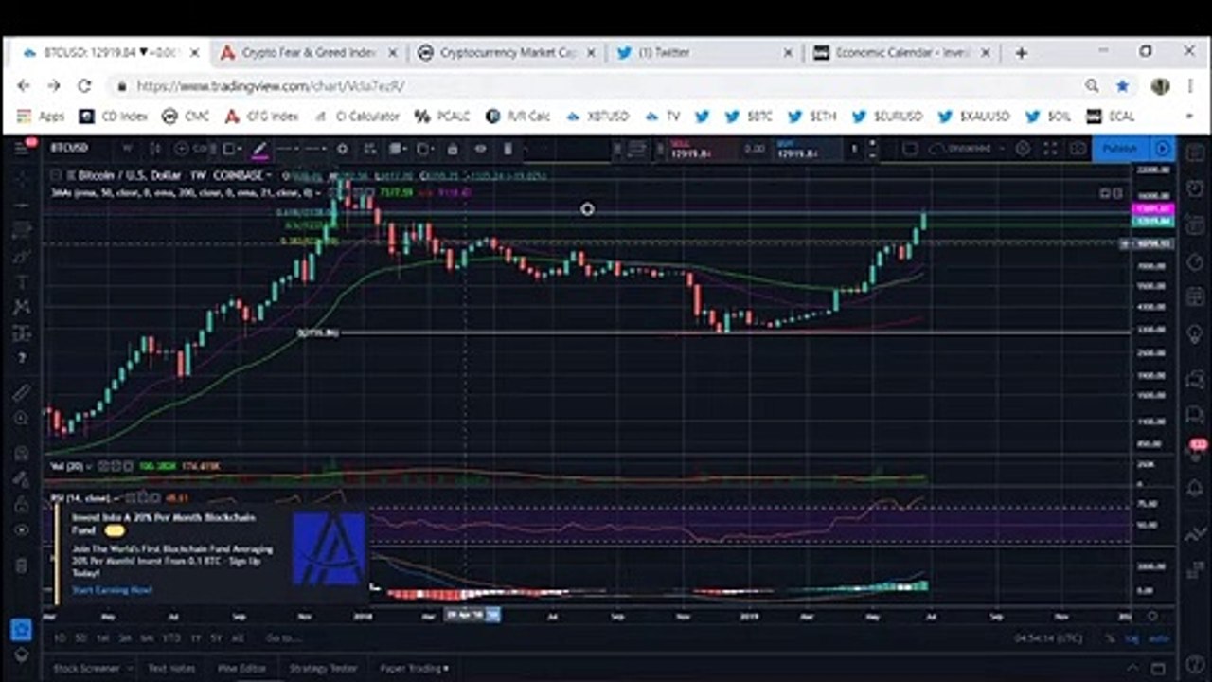Screen dimensions: 1212x682
Task: Open the ECAL bookmark
Action: [1110, 117]
